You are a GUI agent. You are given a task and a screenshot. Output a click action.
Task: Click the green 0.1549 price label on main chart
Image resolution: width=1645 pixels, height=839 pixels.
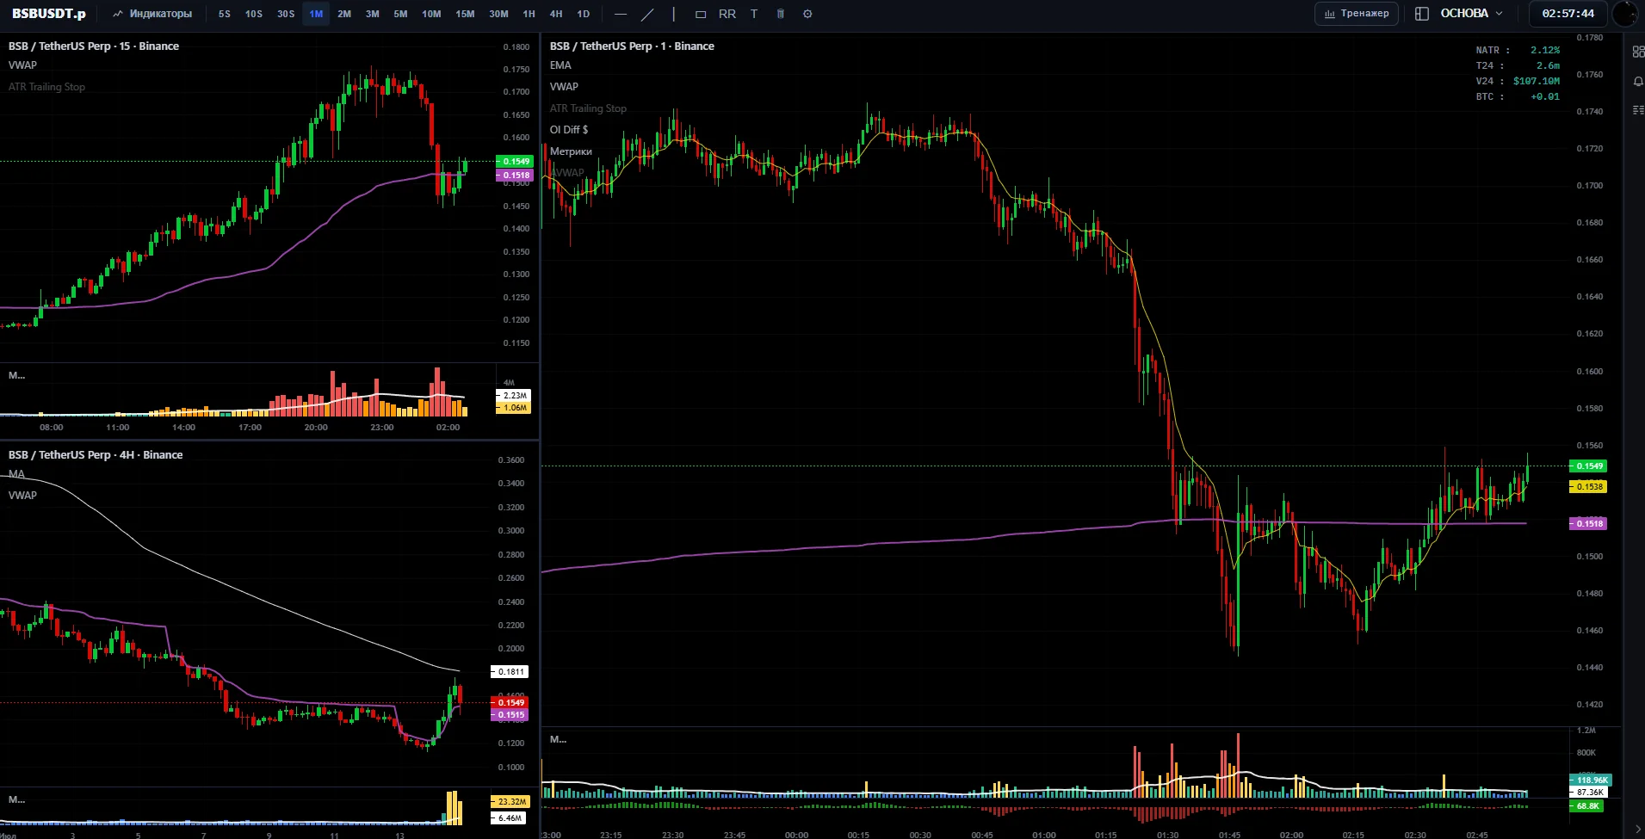coord(1589,466)
